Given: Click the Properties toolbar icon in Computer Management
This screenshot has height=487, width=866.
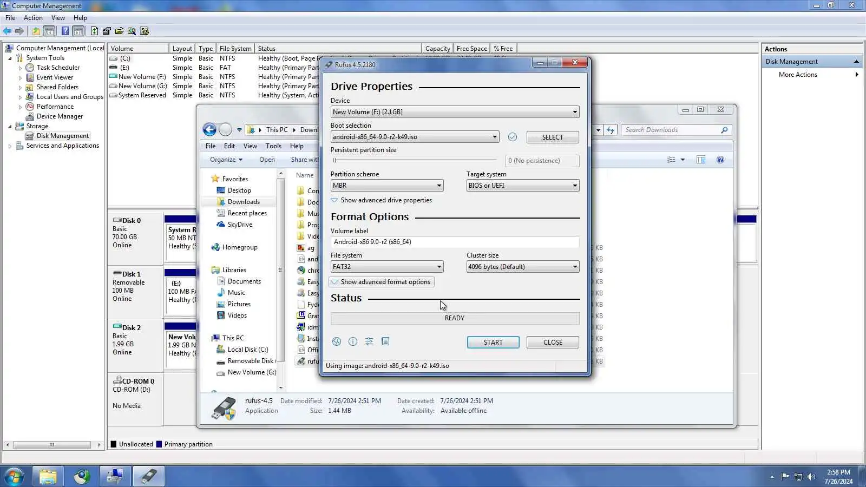Looking at the screenshot, I should 107,31.
